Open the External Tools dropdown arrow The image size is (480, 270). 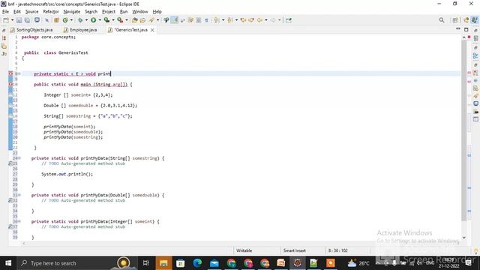[127, 20]
